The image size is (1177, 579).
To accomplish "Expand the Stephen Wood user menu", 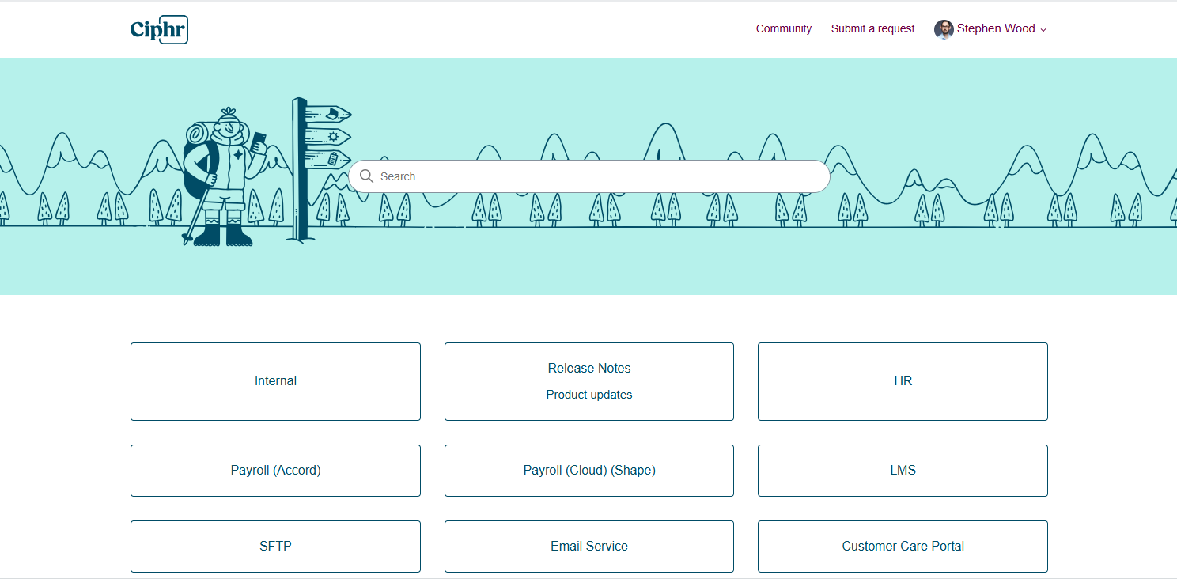I will tap(991, 29).
